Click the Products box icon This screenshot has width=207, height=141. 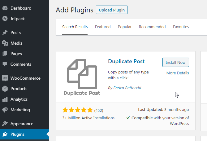click(x=5, y=89)
